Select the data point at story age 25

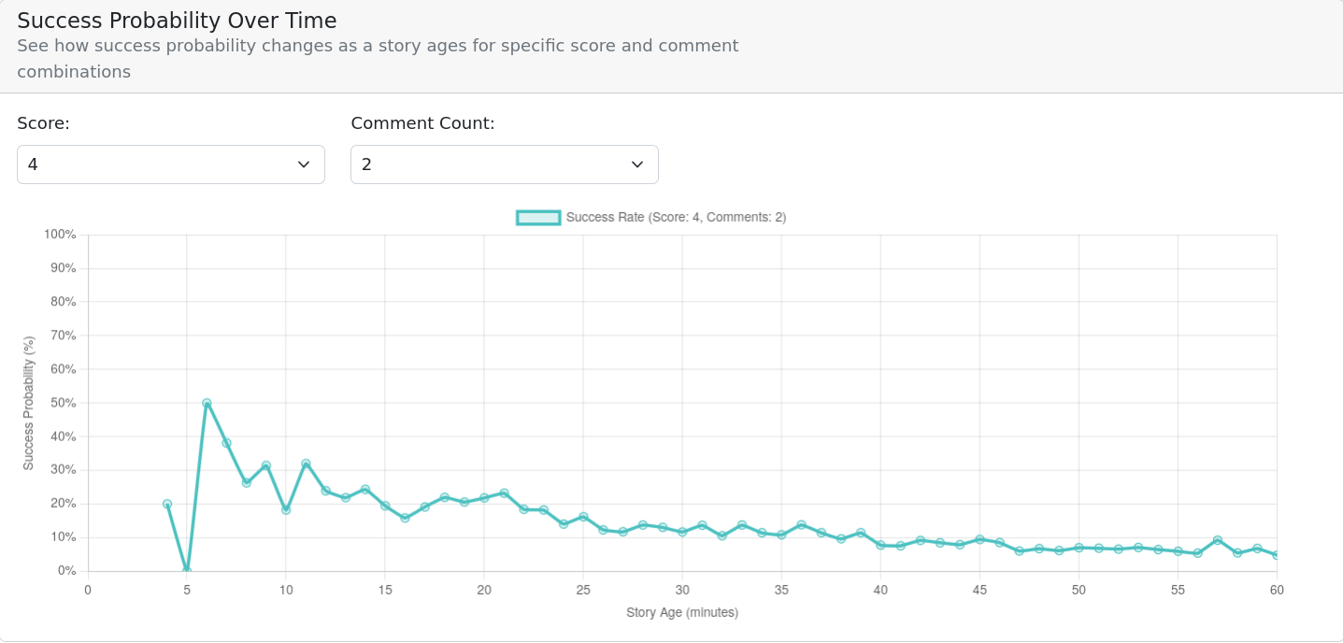point(583,517)
